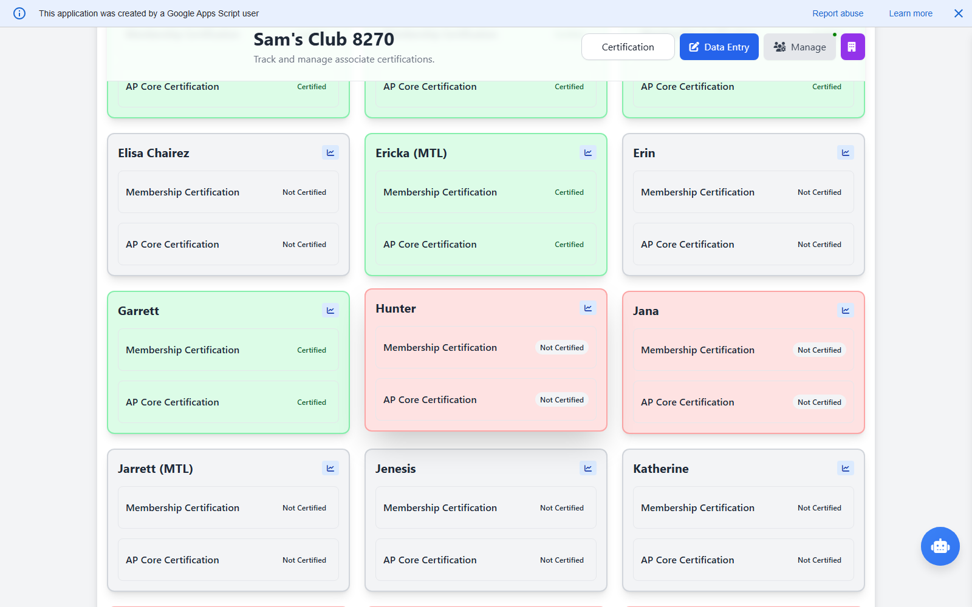Toggle Hunter's Membership Certification status badge

coord(562,347)
